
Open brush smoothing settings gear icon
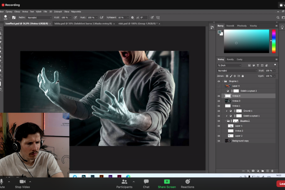132,17
